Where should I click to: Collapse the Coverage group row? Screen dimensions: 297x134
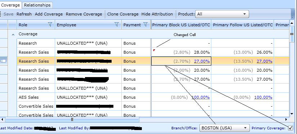[13, 35]
